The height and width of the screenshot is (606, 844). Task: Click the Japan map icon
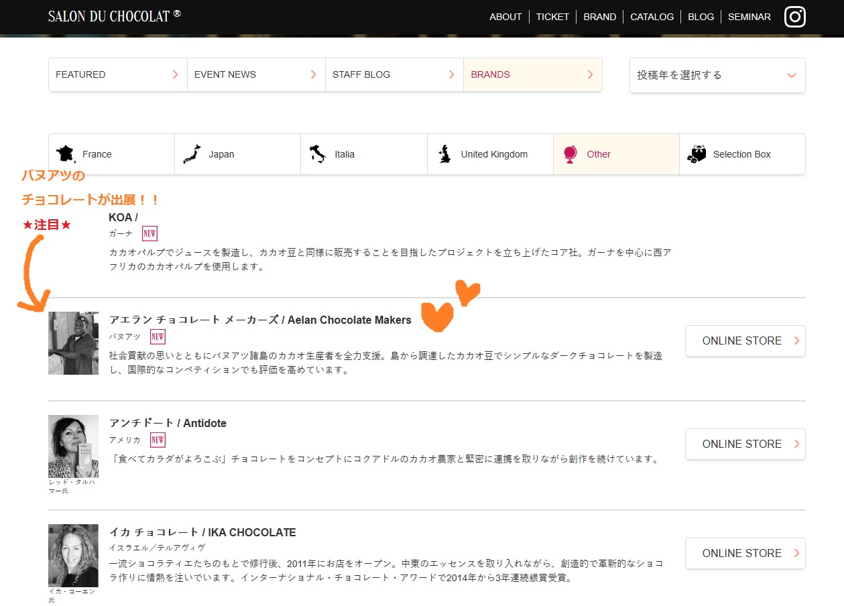tap(192, 154)
